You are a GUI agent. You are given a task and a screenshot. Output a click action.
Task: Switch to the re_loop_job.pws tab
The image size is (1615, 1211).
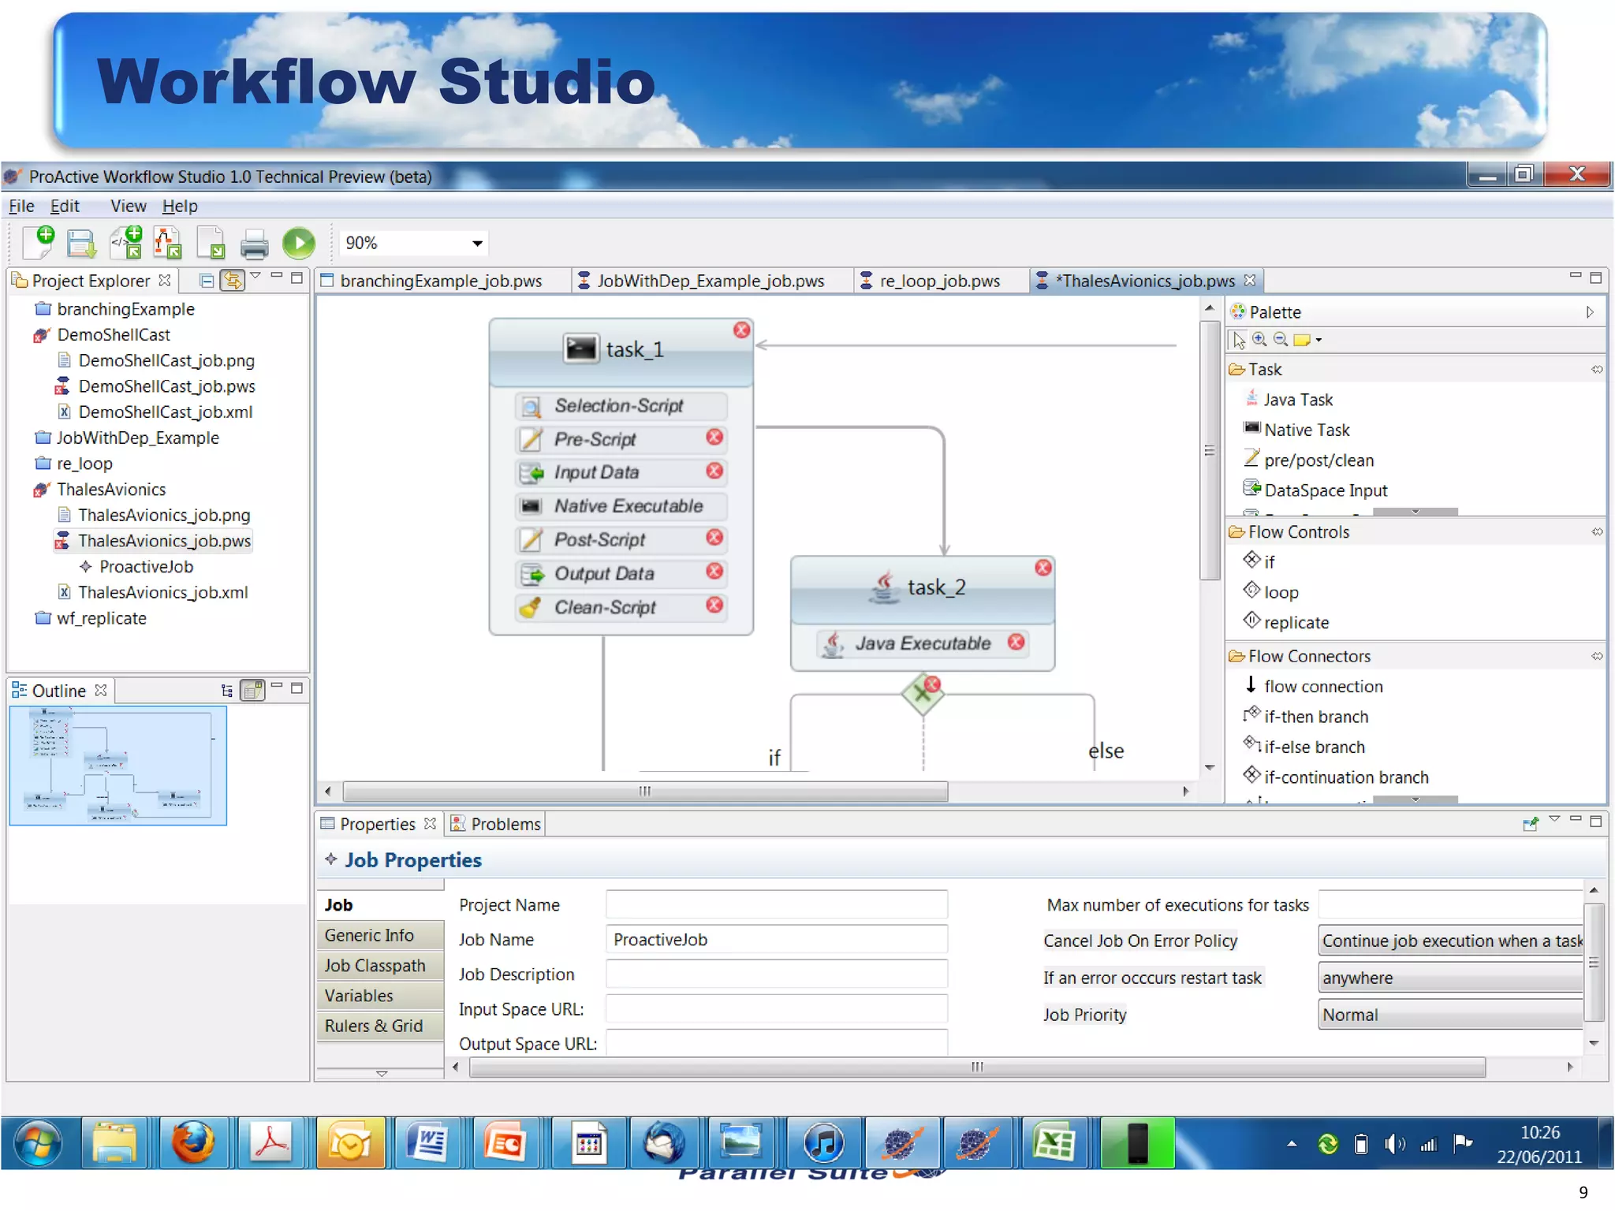coord(938,281)
